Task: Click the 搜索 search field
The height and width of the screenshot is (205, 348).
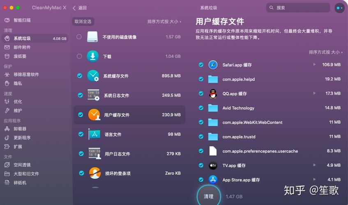Action: [x=298, y=8]
